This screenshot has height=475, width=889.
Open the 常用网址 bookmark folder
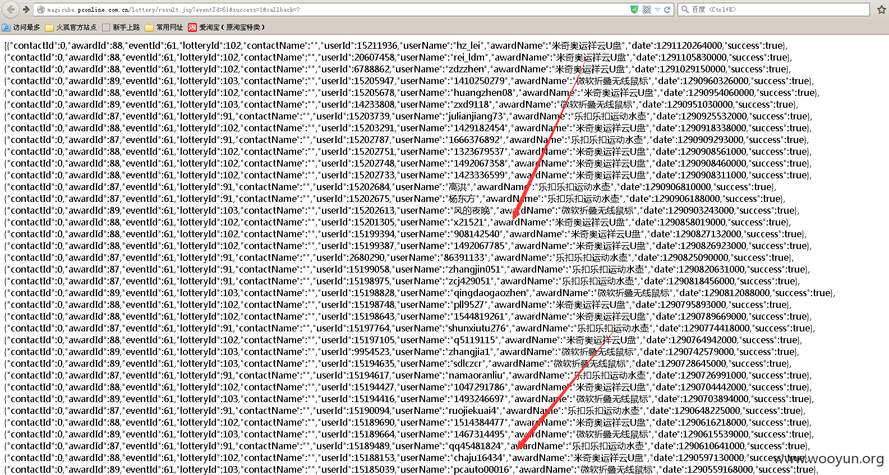pos(164,27)
